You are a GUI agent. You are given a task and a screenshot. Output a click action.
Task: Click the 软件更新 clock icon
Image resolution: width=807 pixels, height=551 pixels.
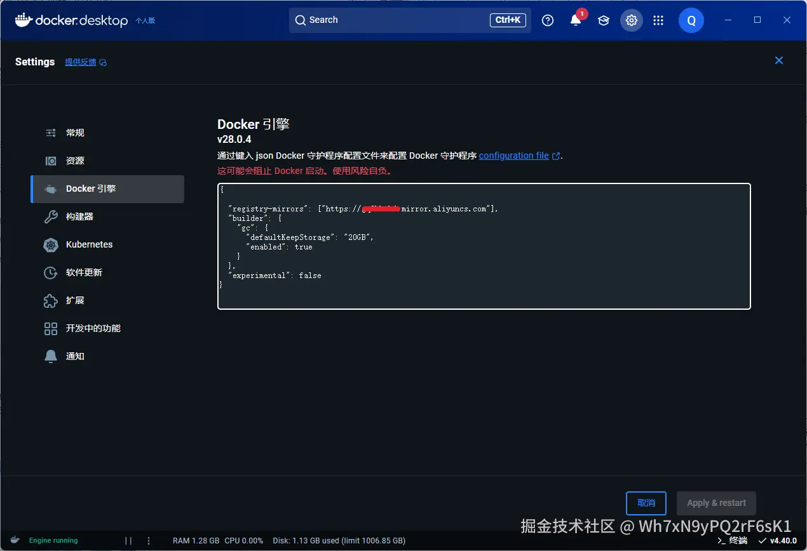pos(50,272)
